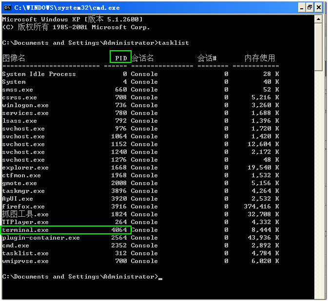328x301 pixels.
Task: Click the terminal.exe process name
Action: point(25,230)
